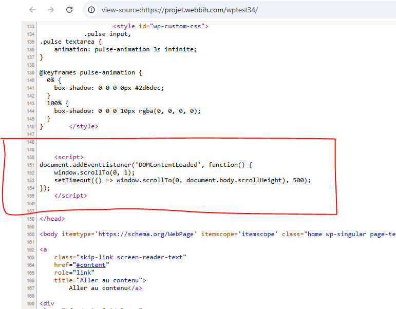Click the DOMContentLoaded listener line

[x=146, y=165]
